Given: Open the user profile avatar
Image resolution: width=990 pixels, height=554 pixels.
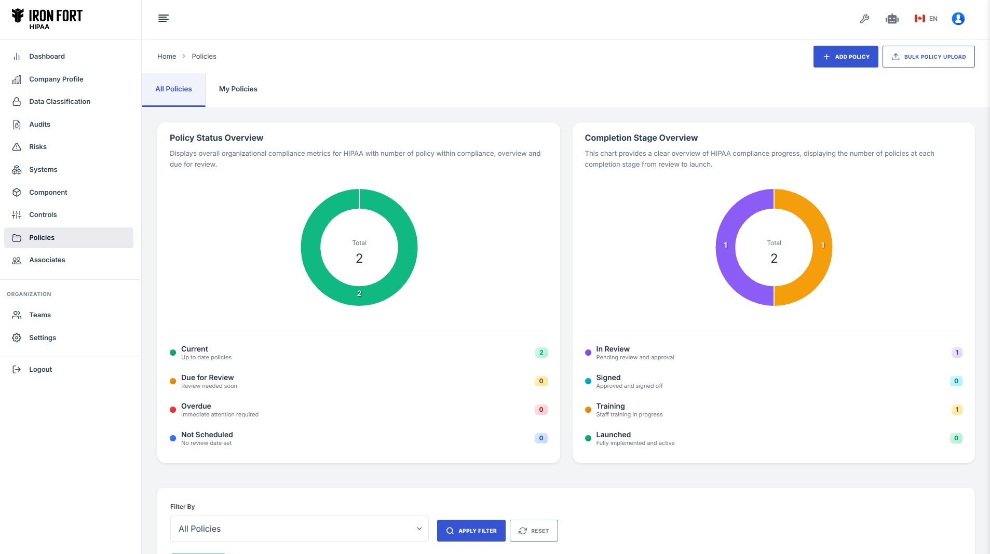Looking at the screenshot, I should pyautogui.click(x=958, y=19).
